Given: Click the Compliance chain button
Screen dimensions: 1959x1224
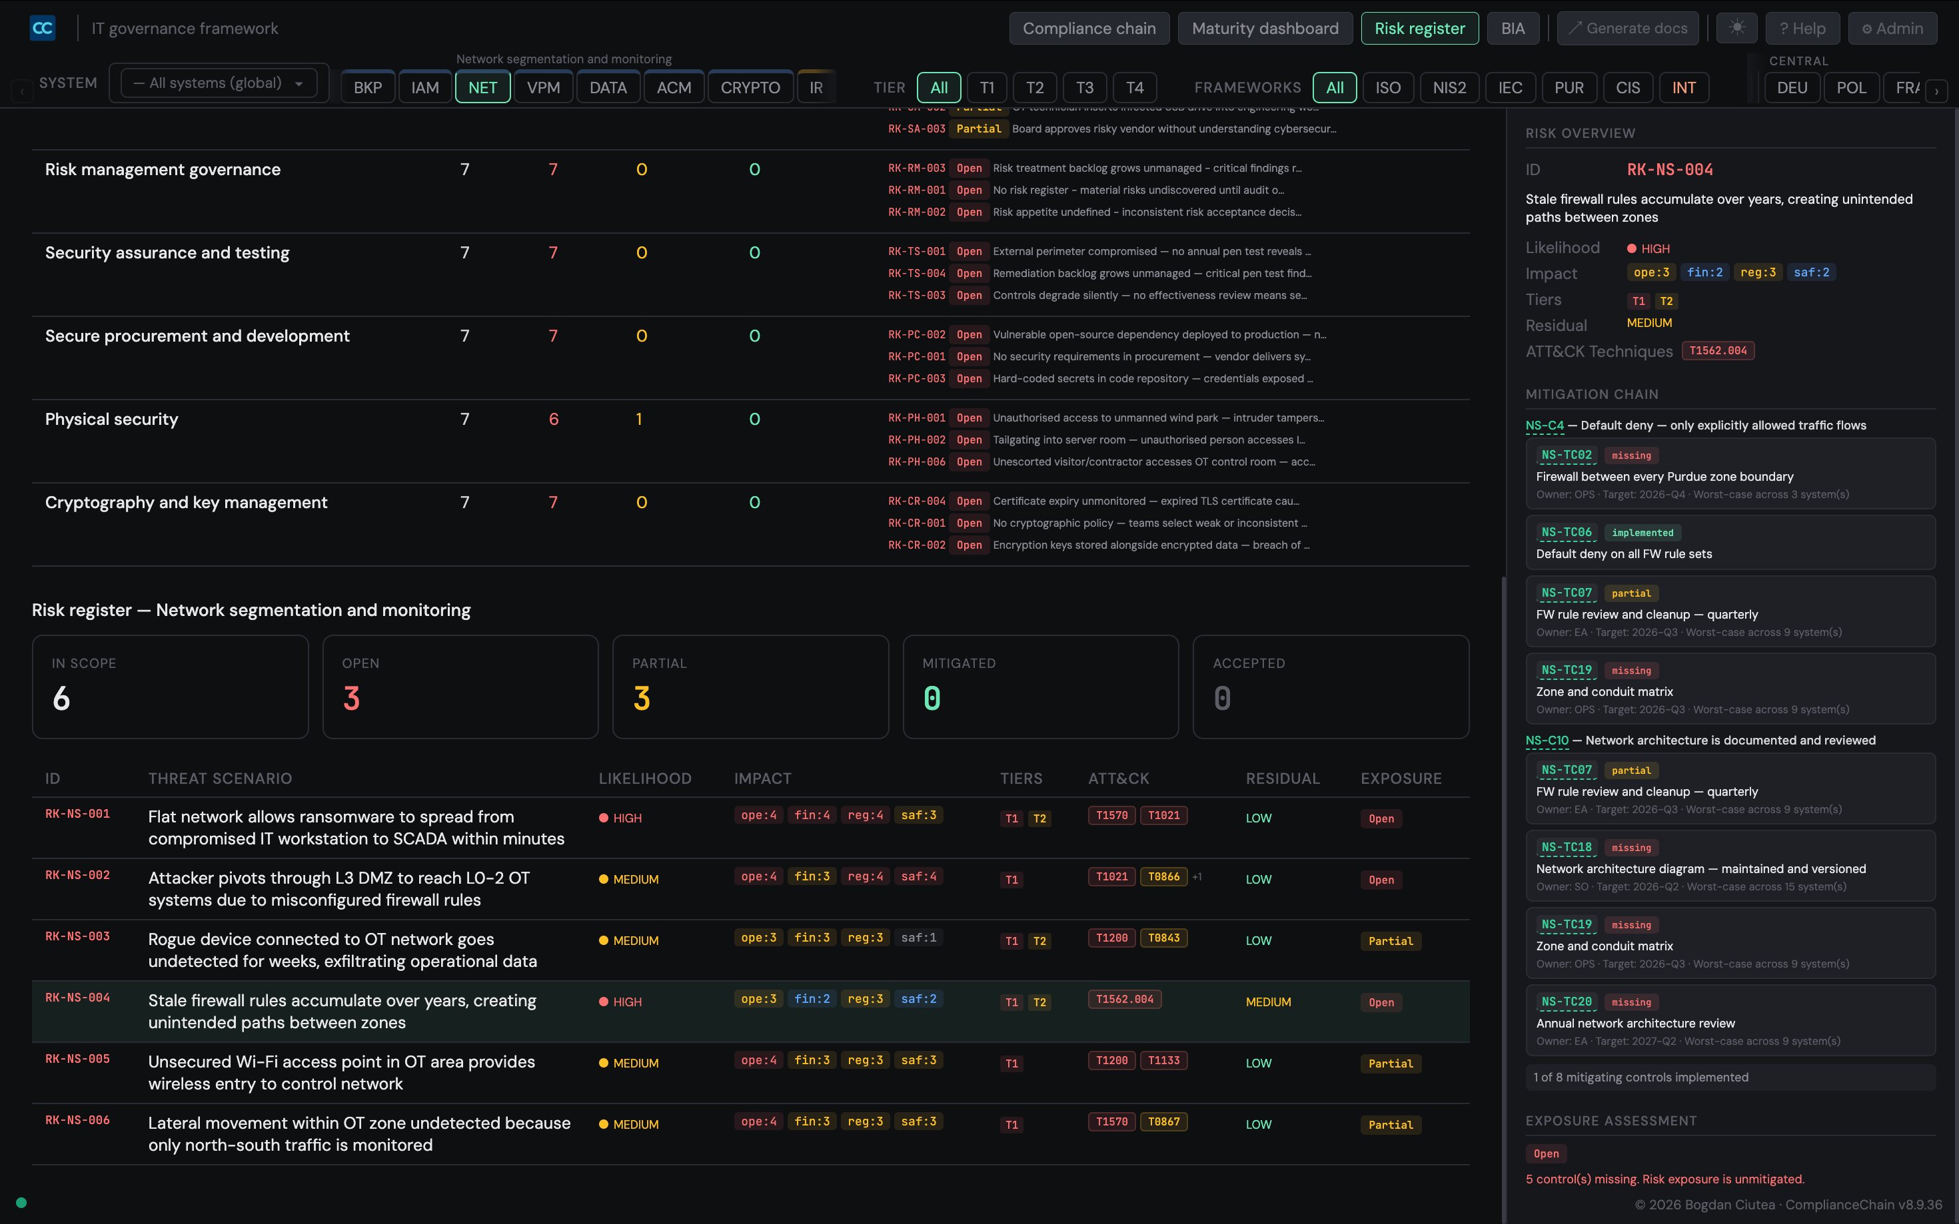Looking at the screenshot, I should (x=1089, y=27).
